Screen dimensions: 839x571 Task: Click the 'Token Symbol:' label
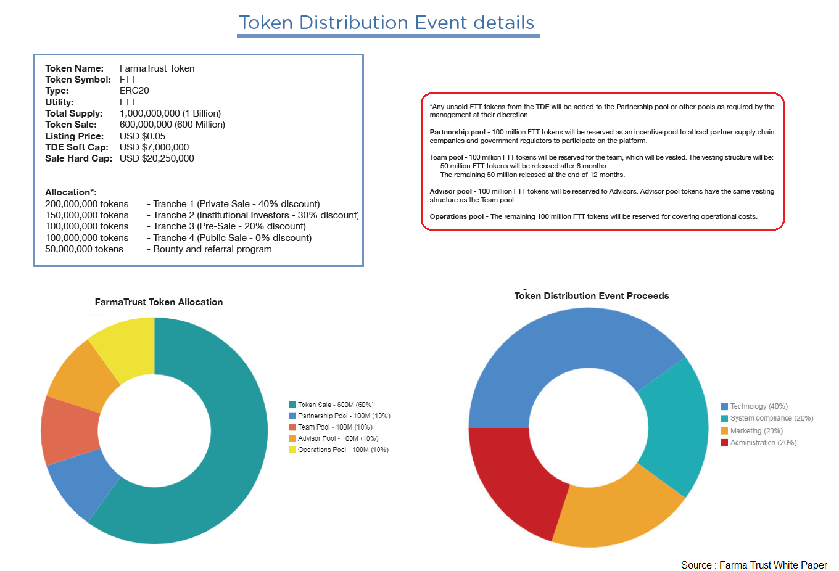(78, 80)
